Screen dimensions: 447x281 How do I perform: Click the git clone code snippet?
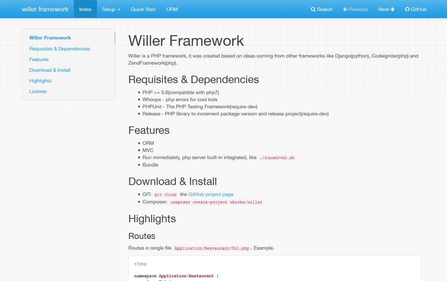[165, 195]
